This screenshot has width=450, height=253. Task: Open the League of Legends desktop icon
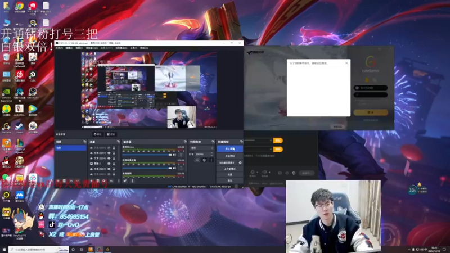19,146
